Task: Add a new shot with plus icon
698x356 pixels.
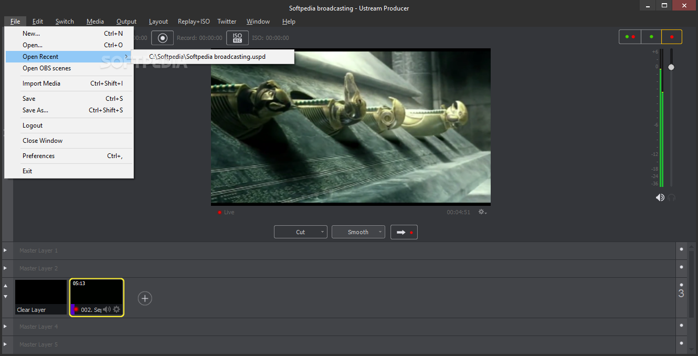Action: pyautogui.click(x=145, y=298)
